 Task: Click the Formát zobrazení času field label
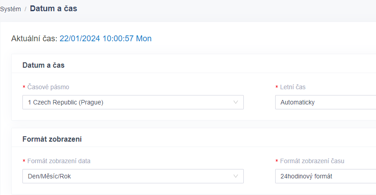(x=312, y=161)
